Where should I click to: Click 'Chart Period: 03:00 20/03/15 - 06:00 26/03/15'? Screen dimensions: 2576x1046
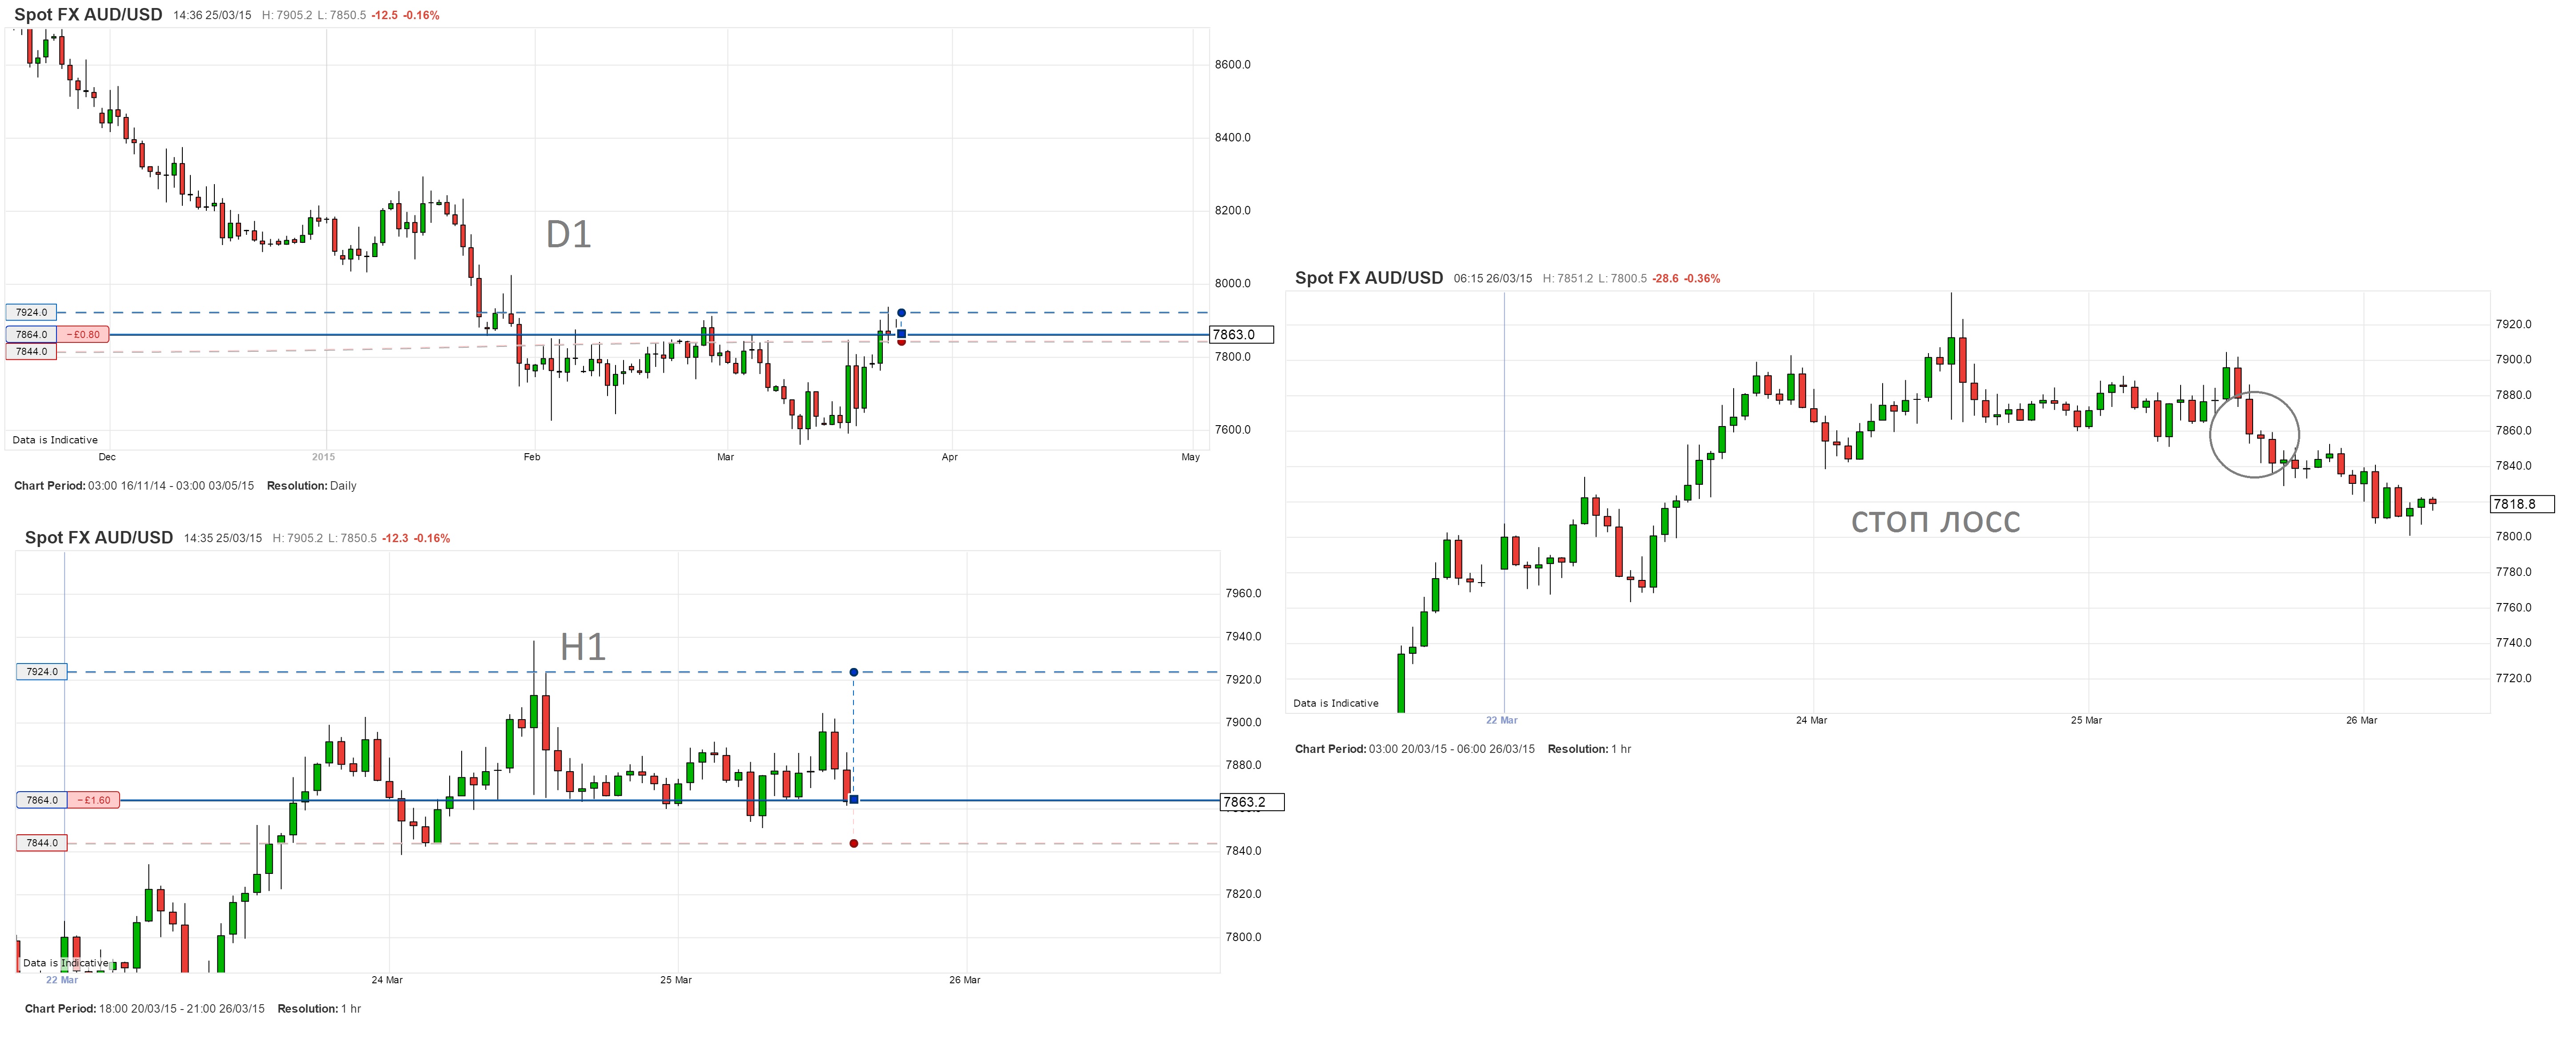1415,749
